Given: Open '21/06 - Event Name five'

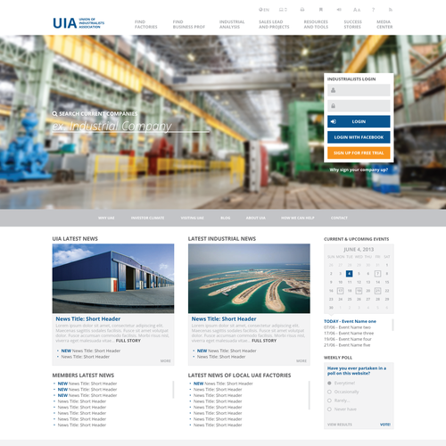Looking at the screenshot, I should (347, 345).
